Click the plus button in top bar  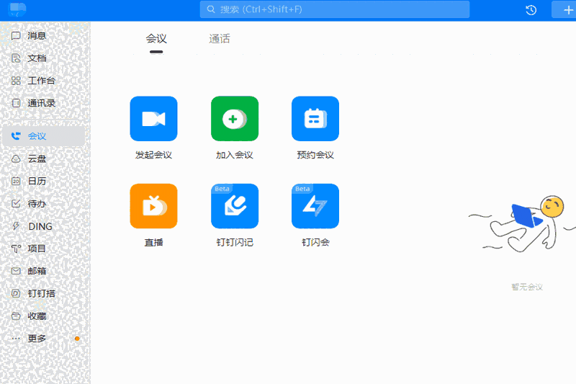pos(567,9)
